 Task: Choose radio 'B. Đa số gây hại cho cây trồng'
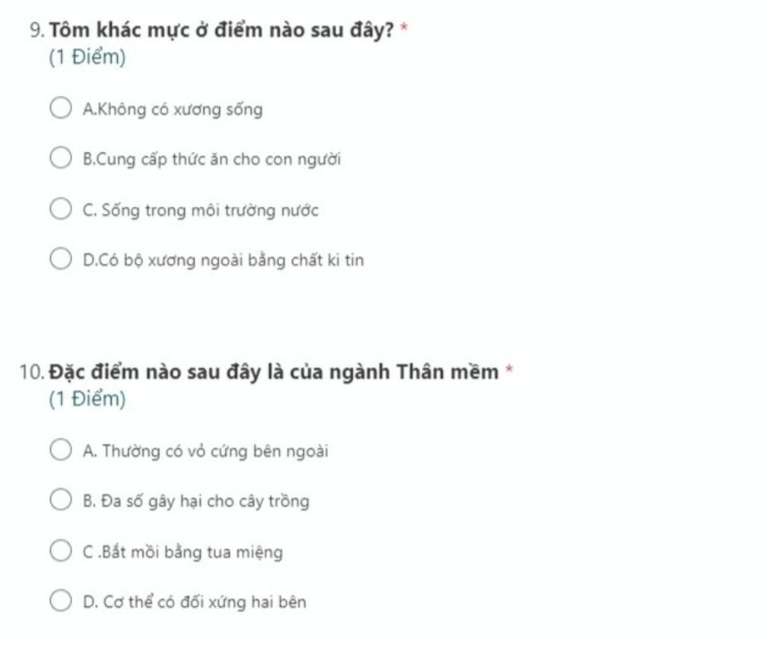click(61, 500)
